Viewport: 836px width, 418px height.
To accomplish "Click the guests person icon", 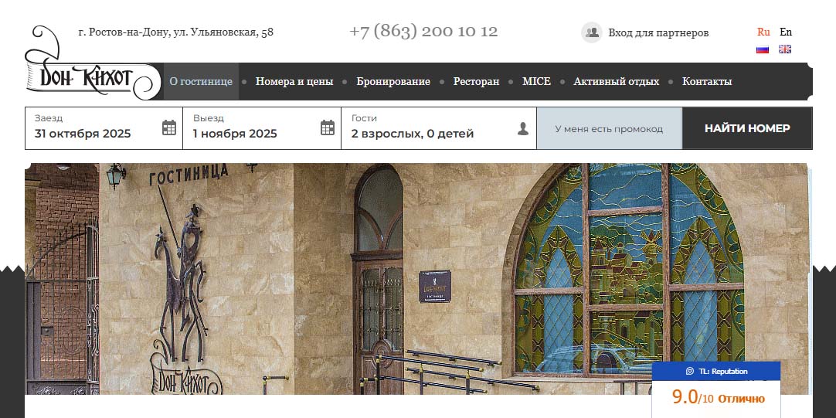I will coord(523,128).
